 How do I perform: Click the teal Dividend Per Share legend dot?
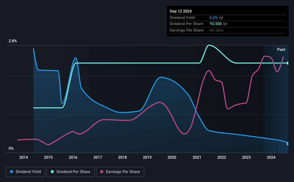(x=52, y=172)
